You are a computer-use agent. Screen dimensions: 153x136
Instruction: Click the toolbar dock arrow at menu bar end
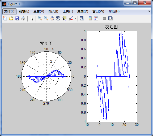pos(148,11)
